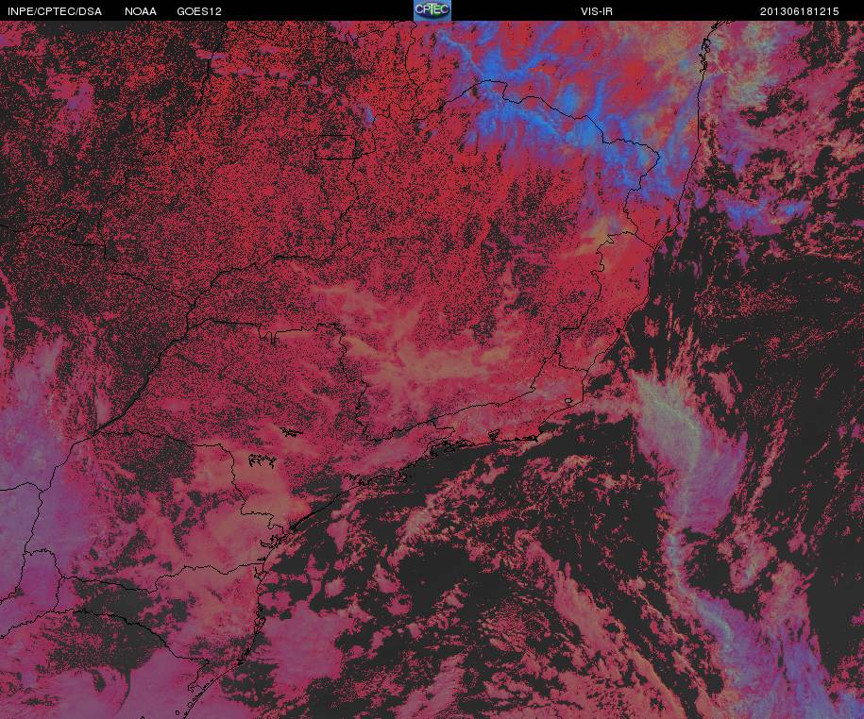Select the INPE/CPTEC/DSA header text

pyautogui.click(x=55, y=11)
